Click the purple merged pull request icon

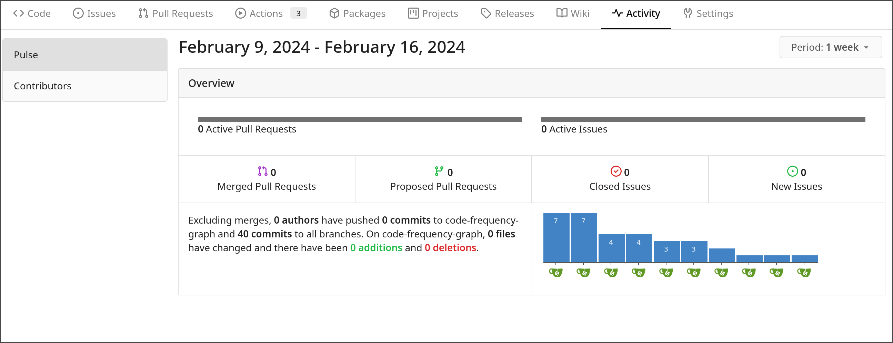click(x=262, y=171)
